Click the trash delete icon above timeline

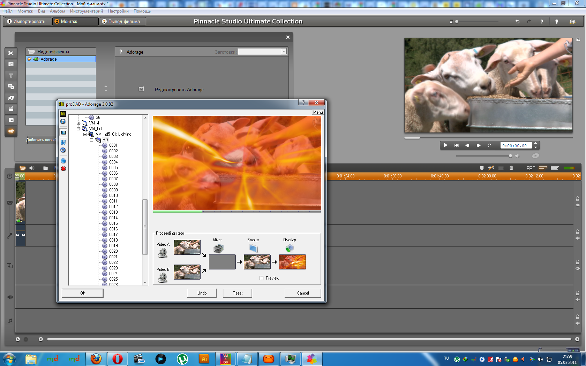(x=511, y=168)
